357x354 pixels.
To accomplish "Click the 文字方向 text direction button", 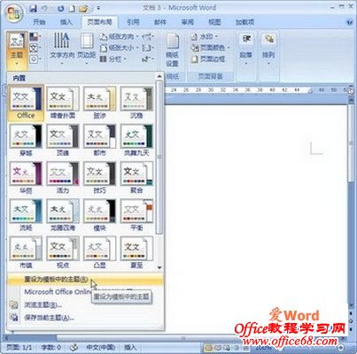I will point(62,50).
